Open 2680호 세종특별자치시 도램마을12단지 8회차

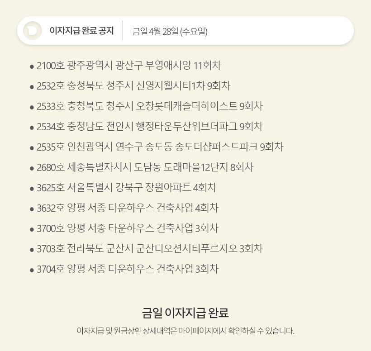145,167
